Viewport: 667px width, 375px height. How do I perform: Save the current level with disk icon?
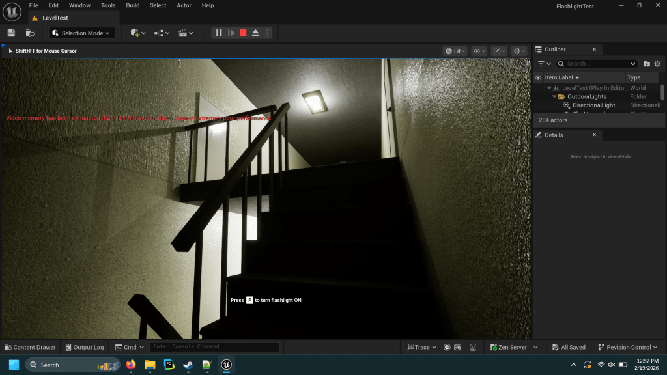pos(11,33)
